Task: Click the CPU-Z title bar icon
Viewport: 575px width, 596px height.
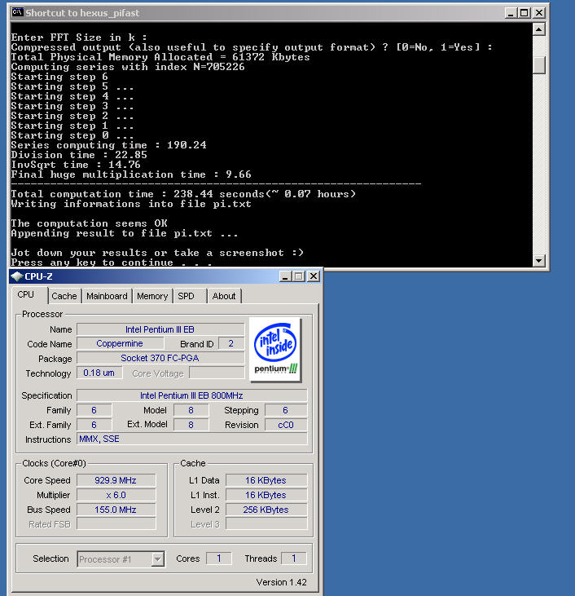Action: click(17, 276)
